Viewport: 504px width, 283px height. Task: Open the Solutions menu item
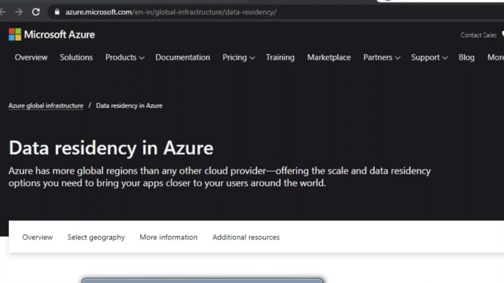76,57
